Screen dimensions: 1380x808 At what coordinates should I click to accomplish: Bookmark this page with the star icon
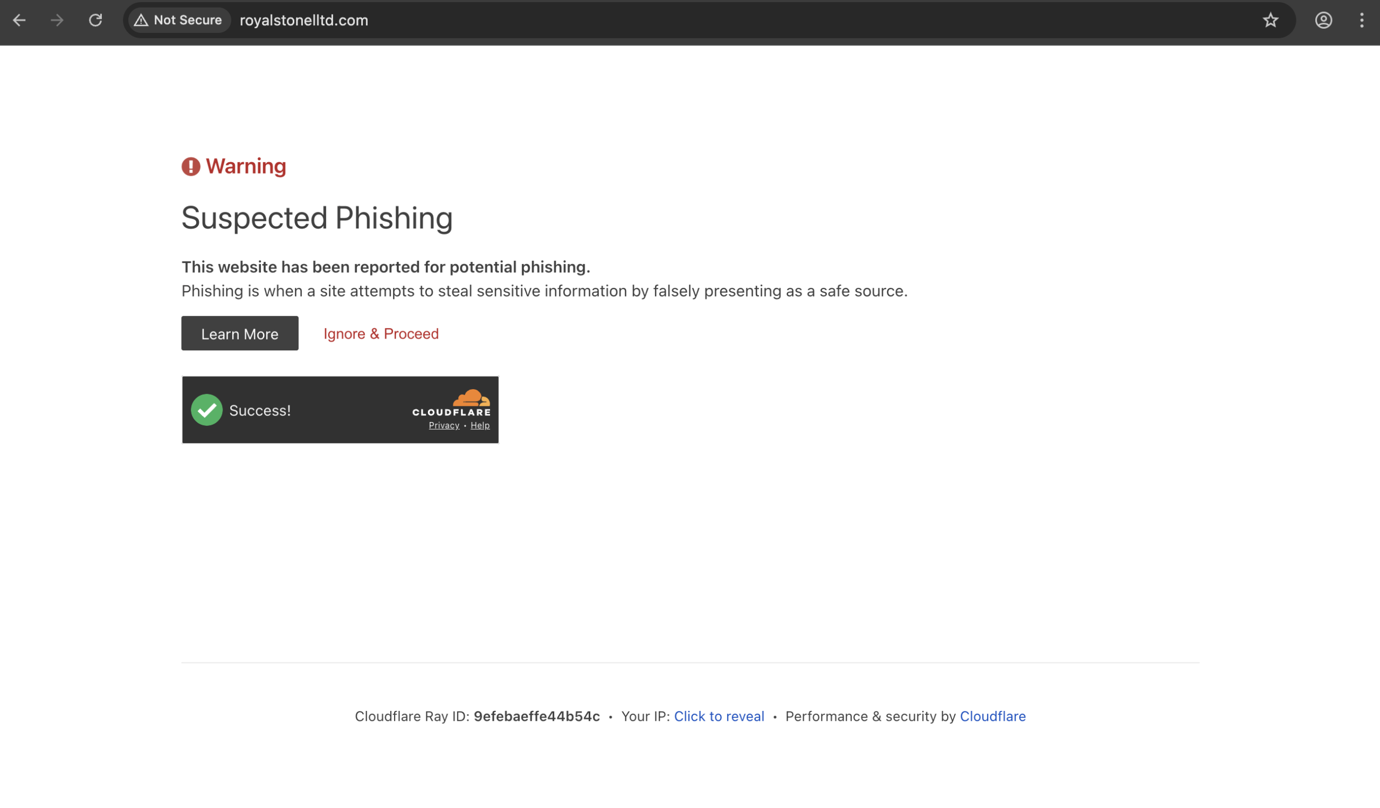tap(1270, 20)
